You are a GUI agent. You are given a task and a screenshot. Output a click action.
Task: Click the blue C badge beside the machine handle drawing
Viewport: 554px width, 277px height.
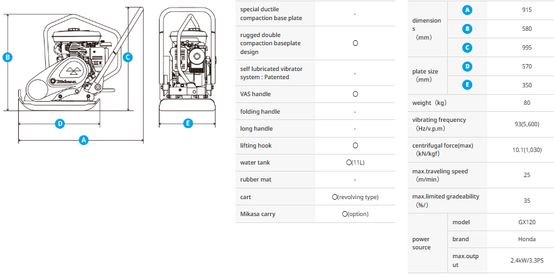tap(128, 57)
